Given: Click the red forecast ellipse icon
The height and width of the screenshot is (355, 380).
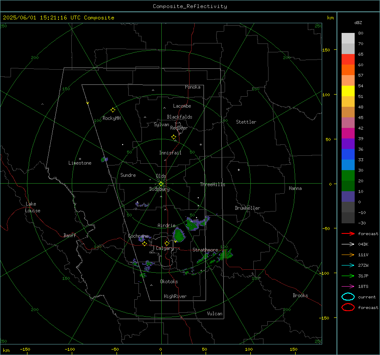Looking at the screenshot, I should [x=348, y=307].
